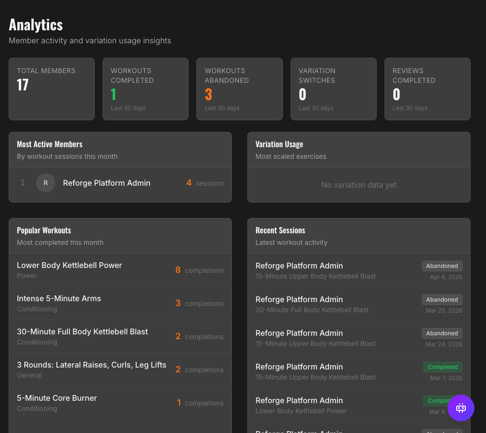
Task: Click the General category label
Action: pyautogui.click(x=29, y=375)
